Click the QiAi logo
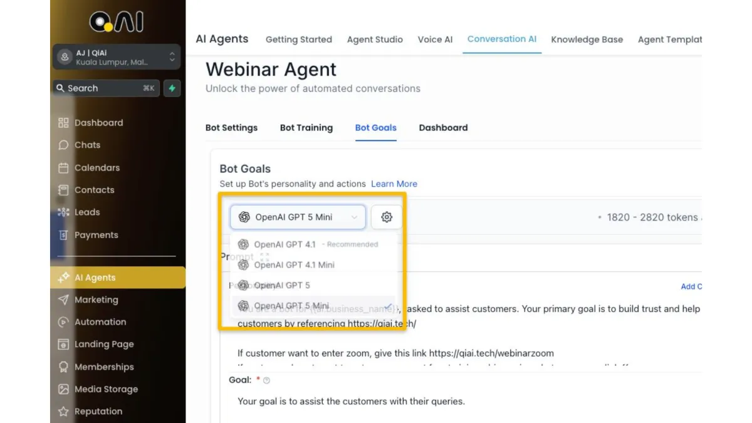The width and height of the screenshot is (752, 423). click(x=117, y=22)
